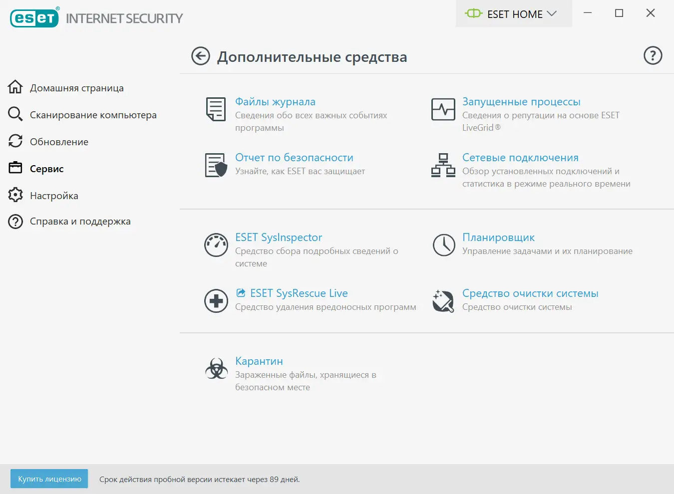Image resolution: width=674 pixels, height=494 pixels.
Task: Open Карантин link
Action: tap(259, 361)
